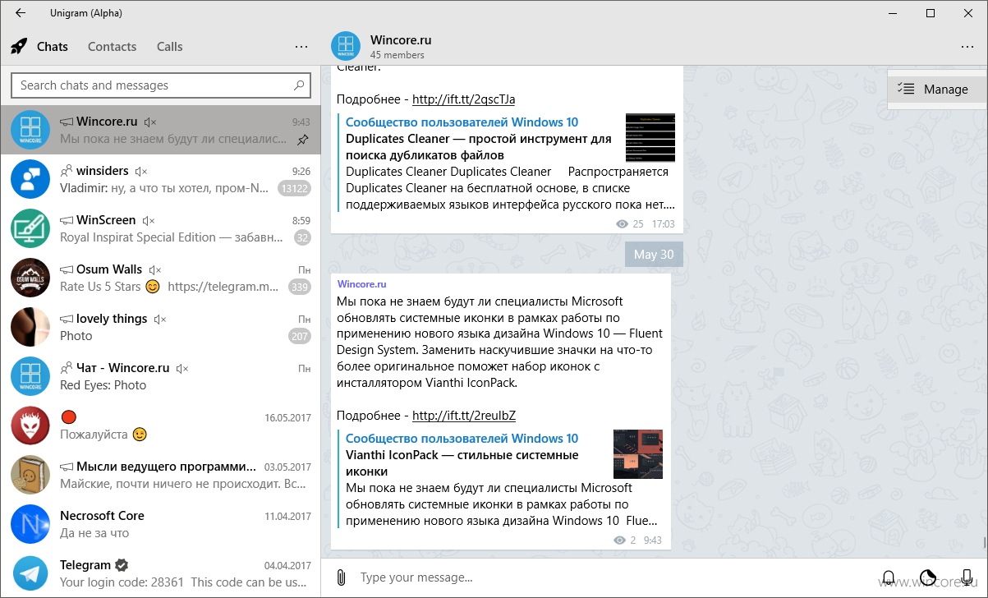Open the Osum Walls channel

pyautogui.click(x=161, y=278)
